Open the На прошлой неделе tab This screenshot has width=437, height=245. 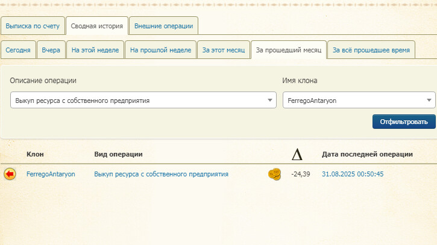[x=160, y=50]
